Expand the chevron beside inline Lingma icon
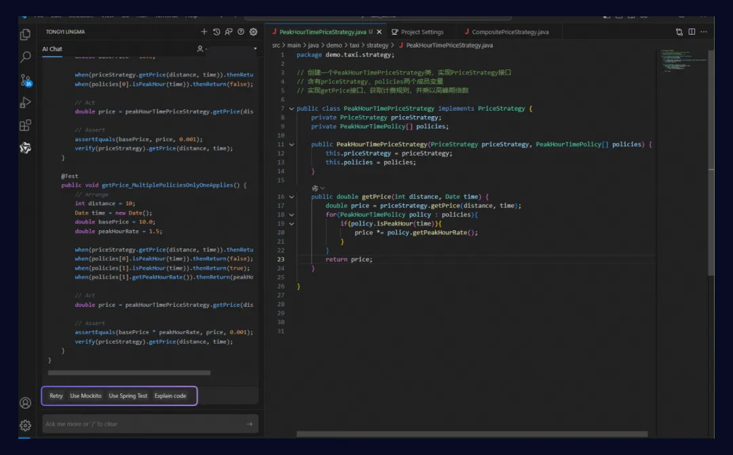The height and width of the screenshot is (455, 733). coord(322,188)
